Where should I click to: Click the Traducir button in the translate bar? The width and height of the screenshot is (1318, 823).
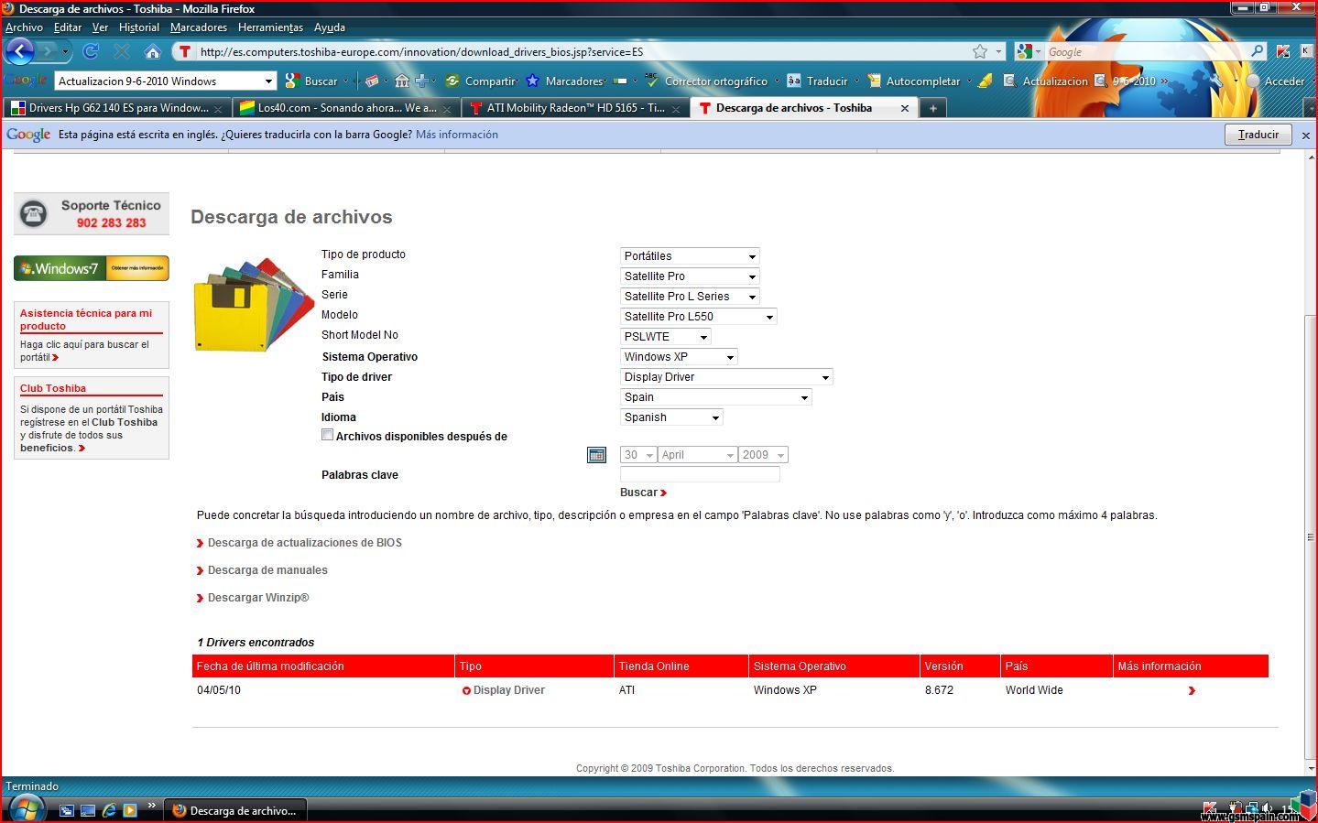[1258, 135]
